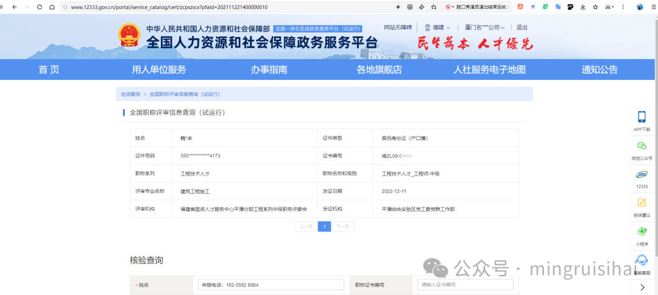
Task: Open the 办事指南 menu
Action: tap(269, 69)
